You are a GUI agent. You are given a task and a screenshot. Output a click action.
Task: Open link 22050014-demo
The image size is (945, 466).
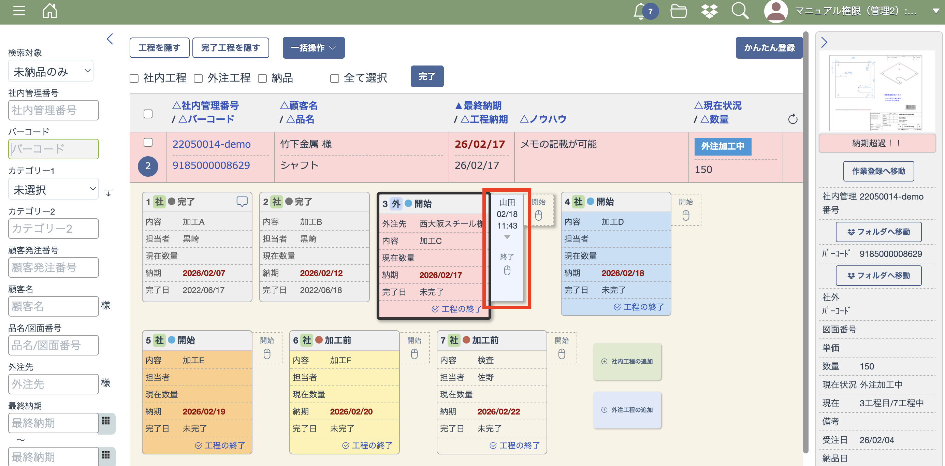point(212,144)
